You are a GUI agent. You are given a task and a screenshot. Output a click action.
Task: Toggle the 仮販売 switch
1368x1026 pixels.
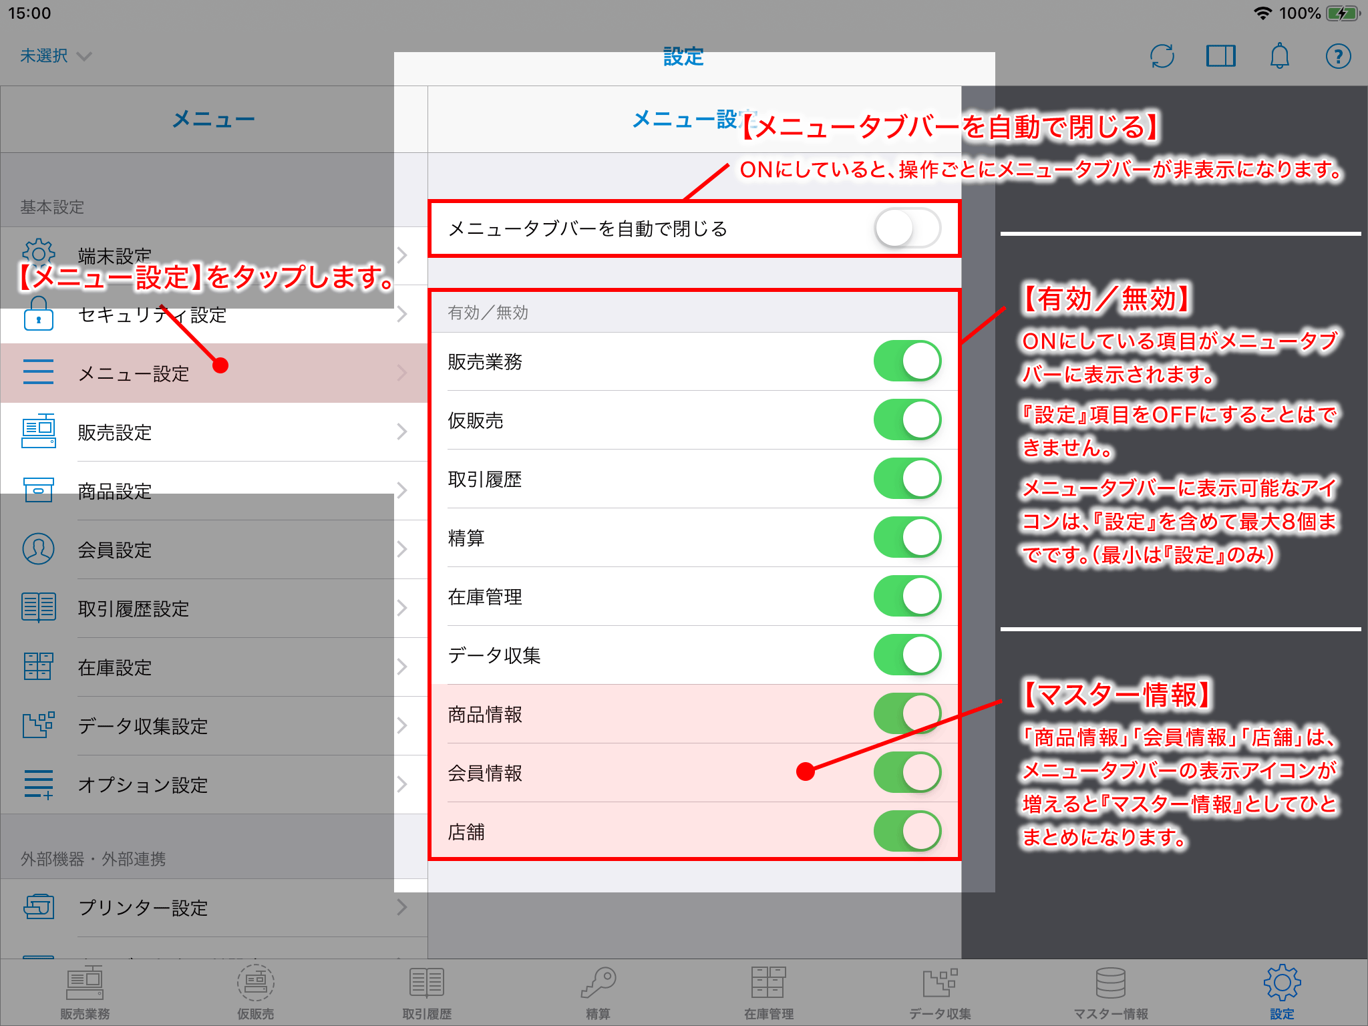pos(908,419)
